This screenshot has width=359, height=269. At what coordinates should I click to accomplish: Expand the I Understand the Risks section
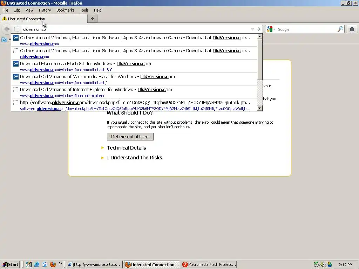[x=134, y=158]
